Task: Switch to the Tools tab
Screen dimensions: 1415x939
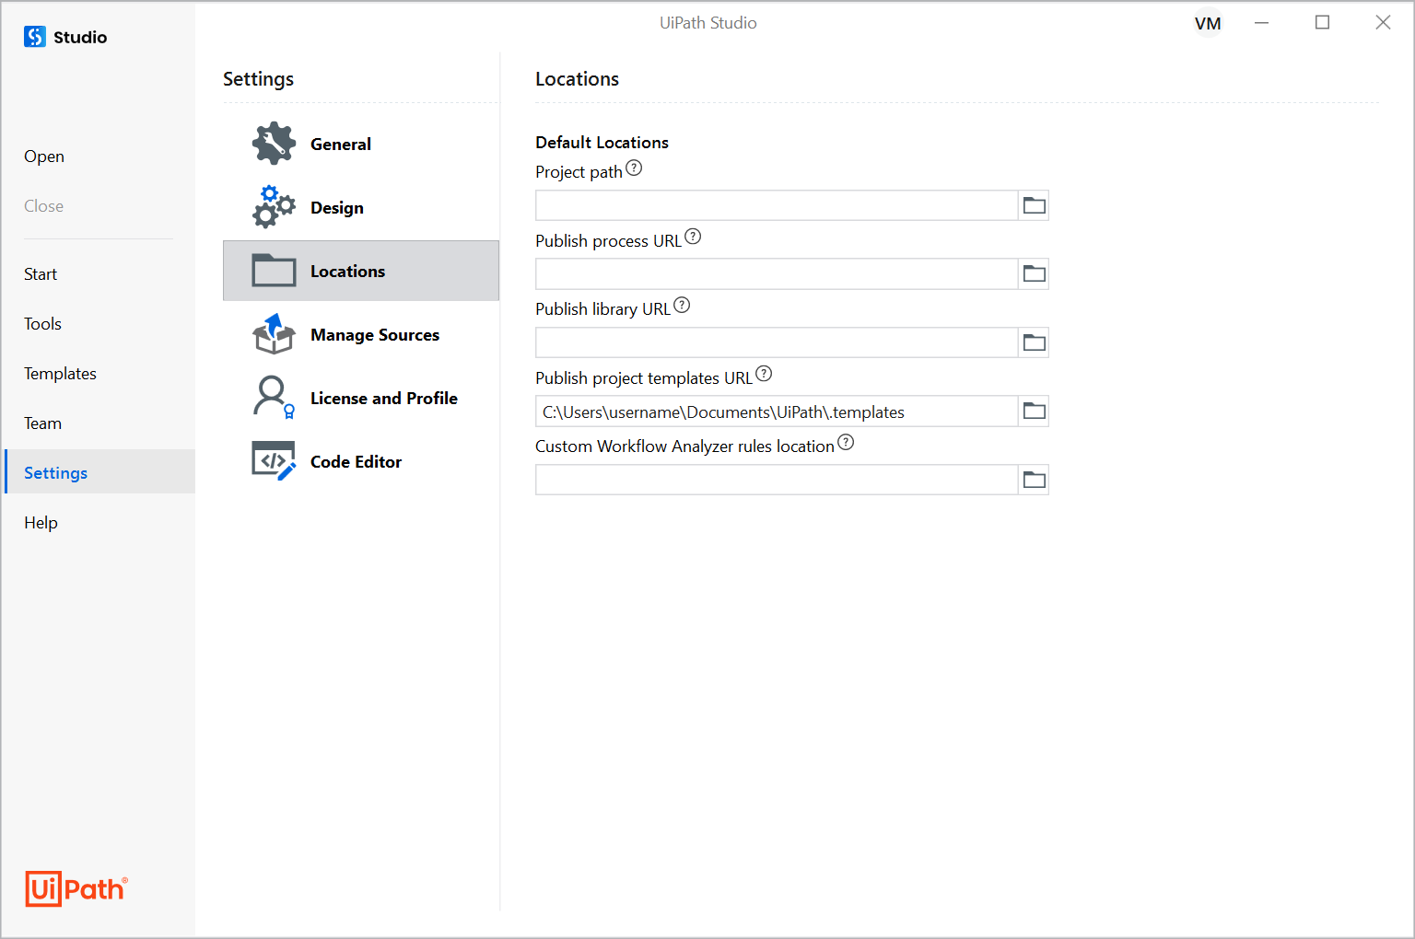Action: tap(42, 324)
